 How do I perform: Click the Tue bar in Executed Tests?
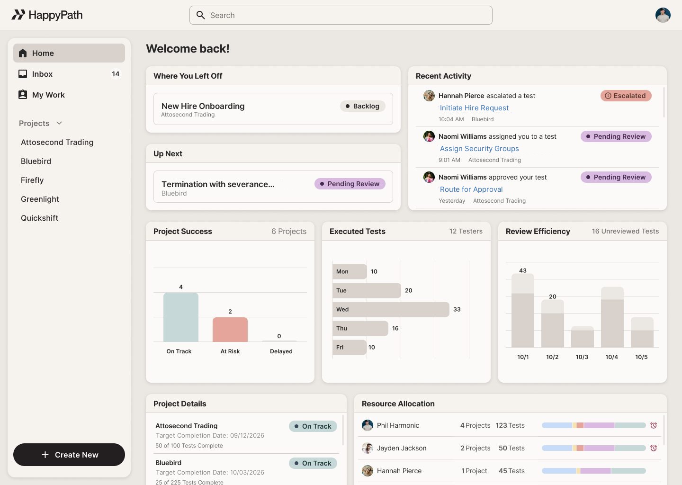(x=367, y=290)
